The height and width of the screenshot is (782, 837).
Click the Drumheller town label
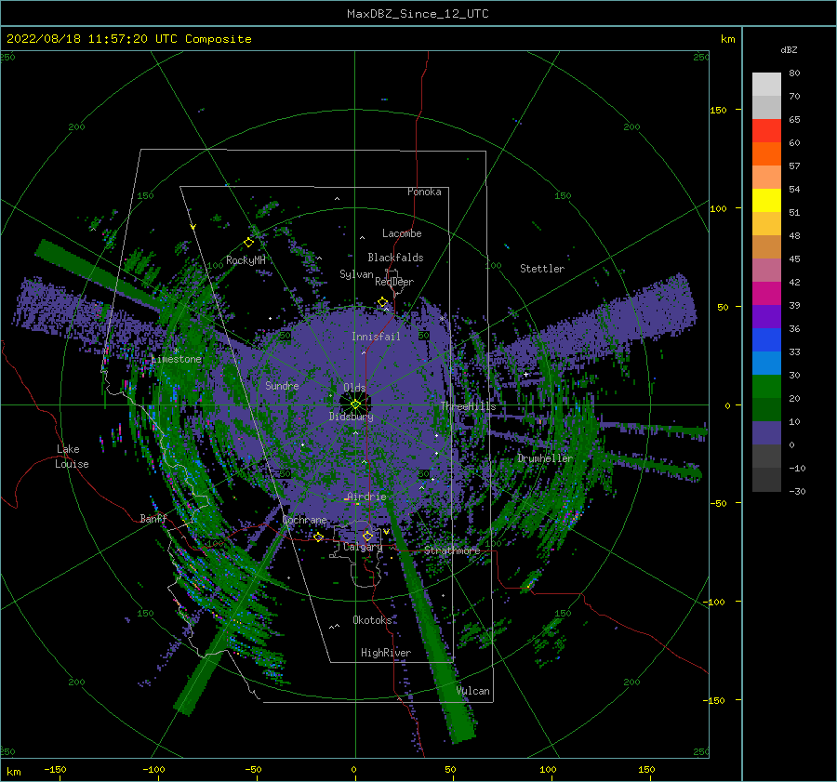click(x=545, y=458)
